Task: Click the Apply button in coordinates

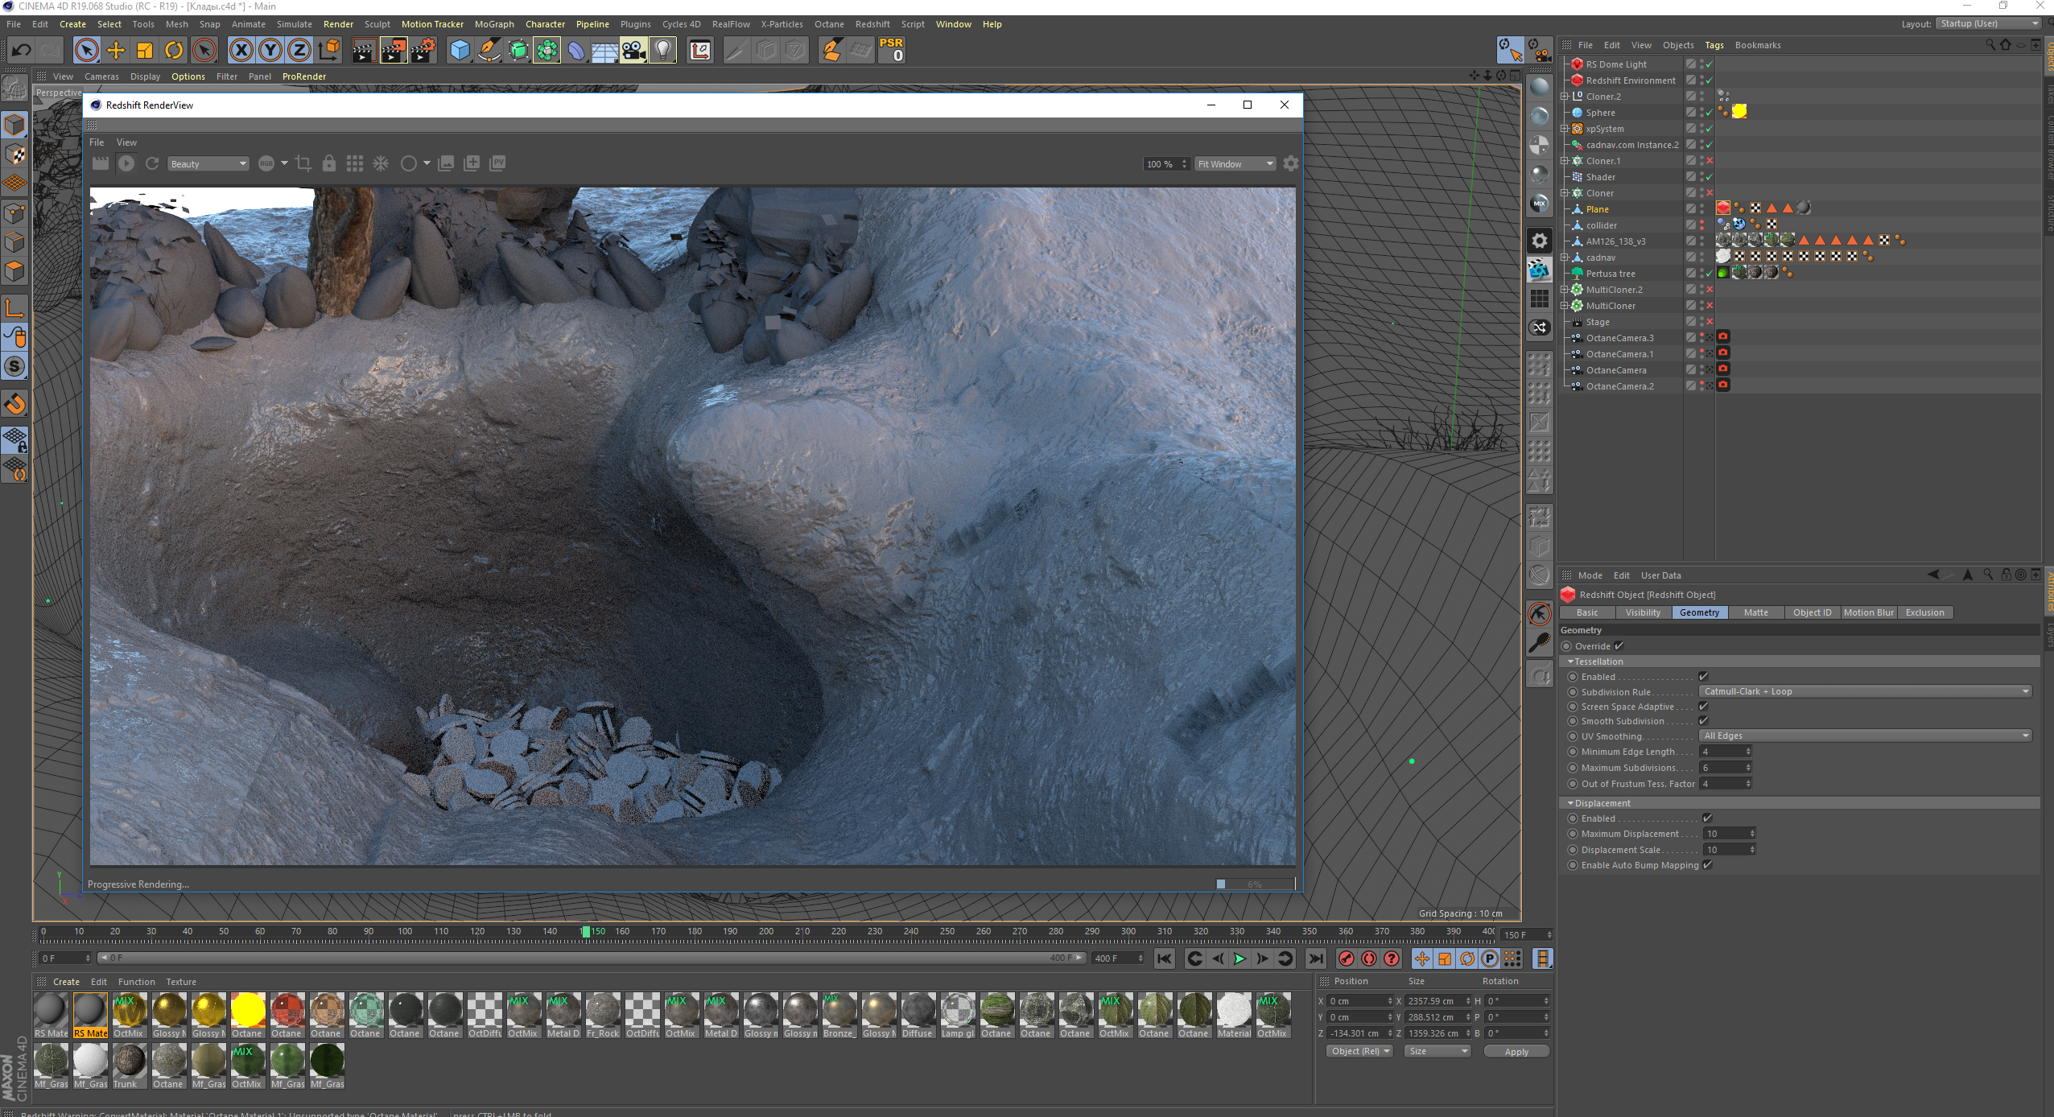Action: pos(1516,1052)
